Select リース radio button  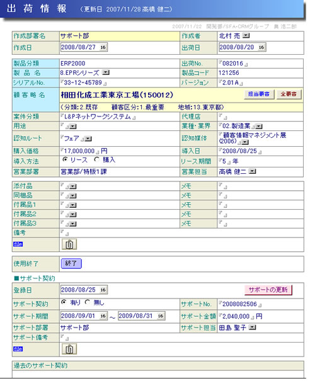coord(65,159)
